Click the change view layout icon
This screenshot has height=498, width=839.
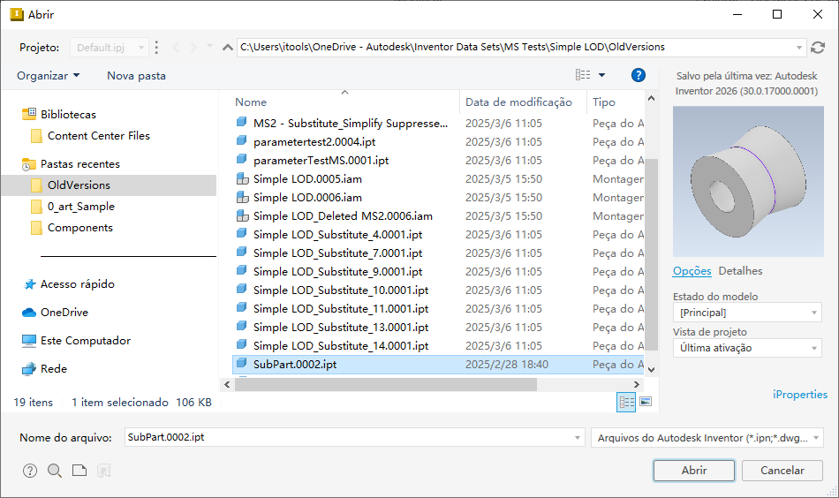[583, 75]
